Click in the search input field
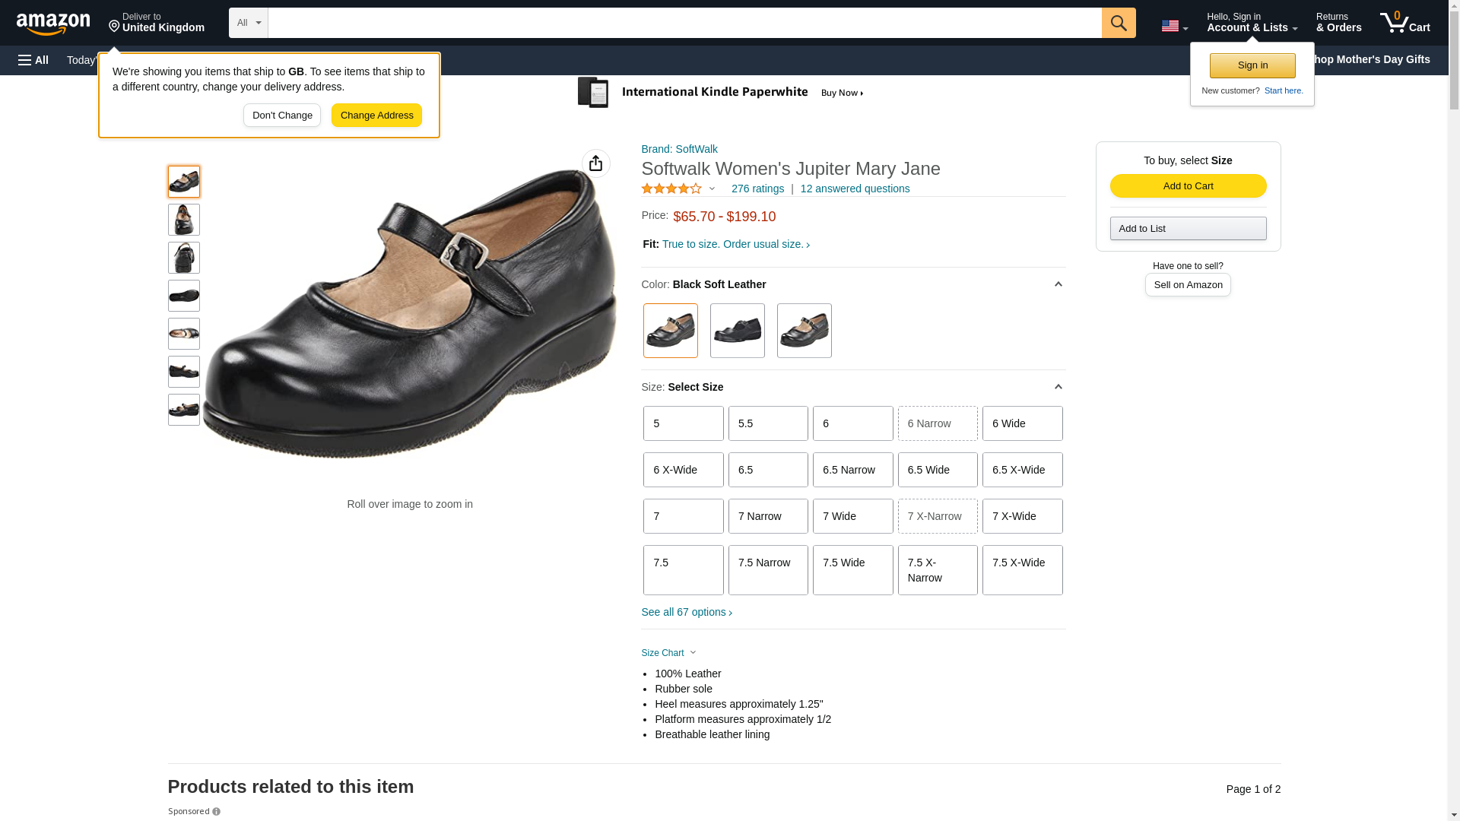1460x821 pixels. pos(684,23)
